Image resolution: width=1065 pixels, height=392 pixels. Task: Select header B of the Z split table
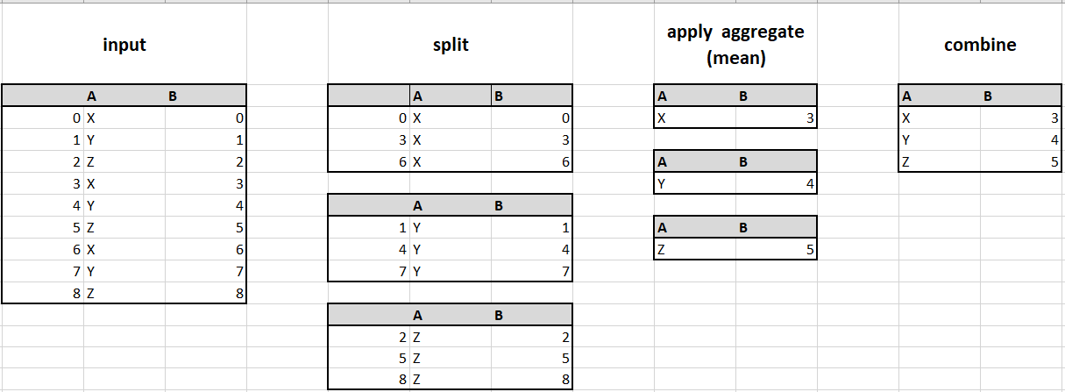pos(499,315)
